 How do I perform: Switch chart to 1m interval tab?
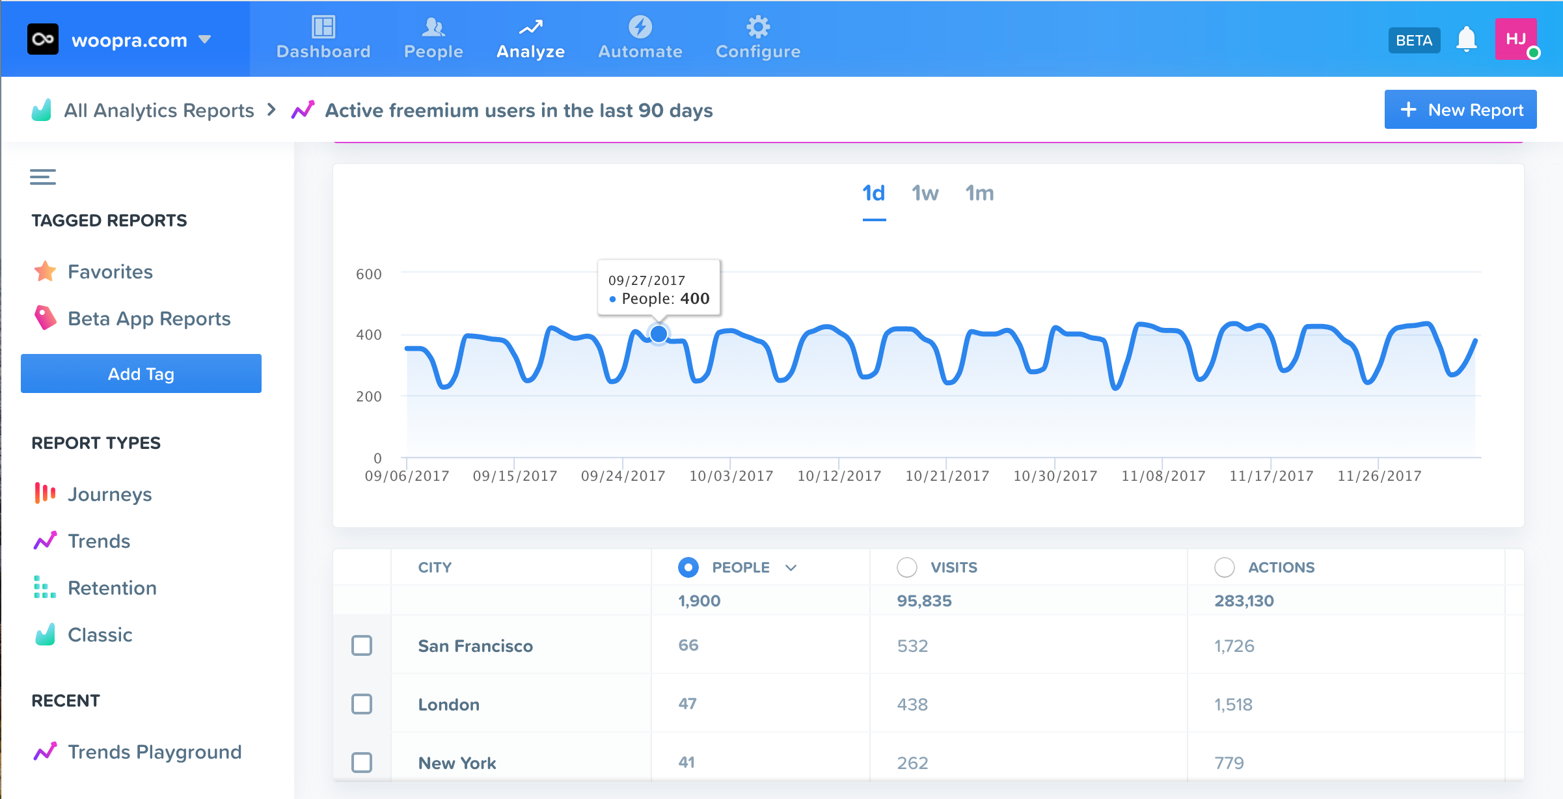coord(979,193)
